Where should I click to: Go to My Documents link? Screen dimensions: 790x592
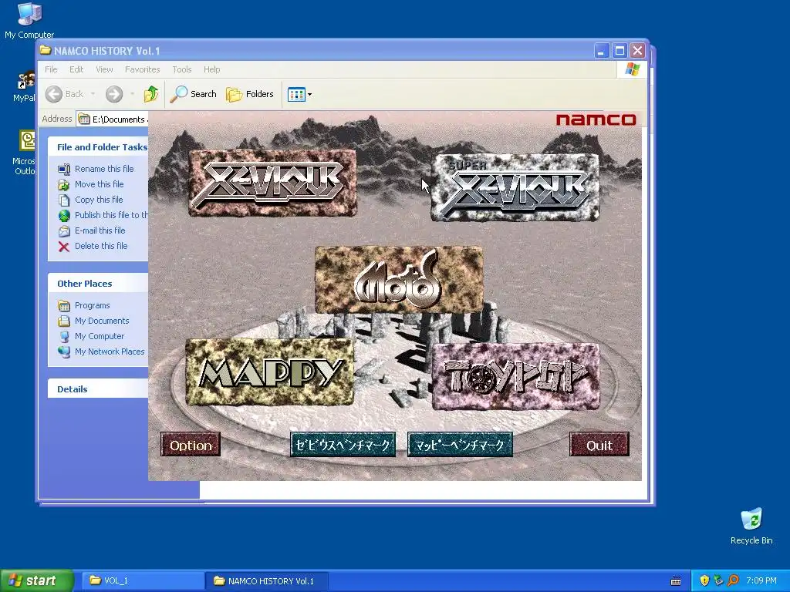[x=102, y=321]
